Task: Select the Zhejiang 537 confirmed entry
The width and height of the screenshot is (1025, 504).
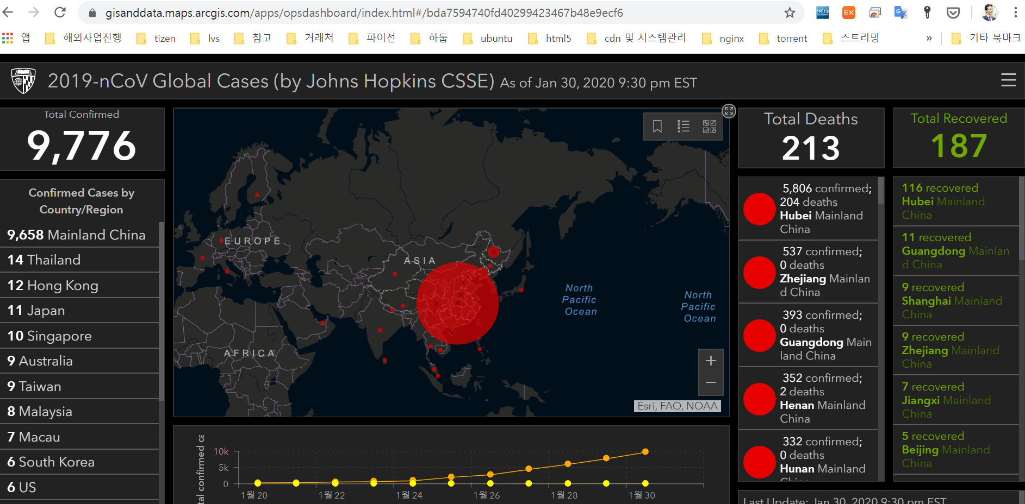Action: (808, 272)
